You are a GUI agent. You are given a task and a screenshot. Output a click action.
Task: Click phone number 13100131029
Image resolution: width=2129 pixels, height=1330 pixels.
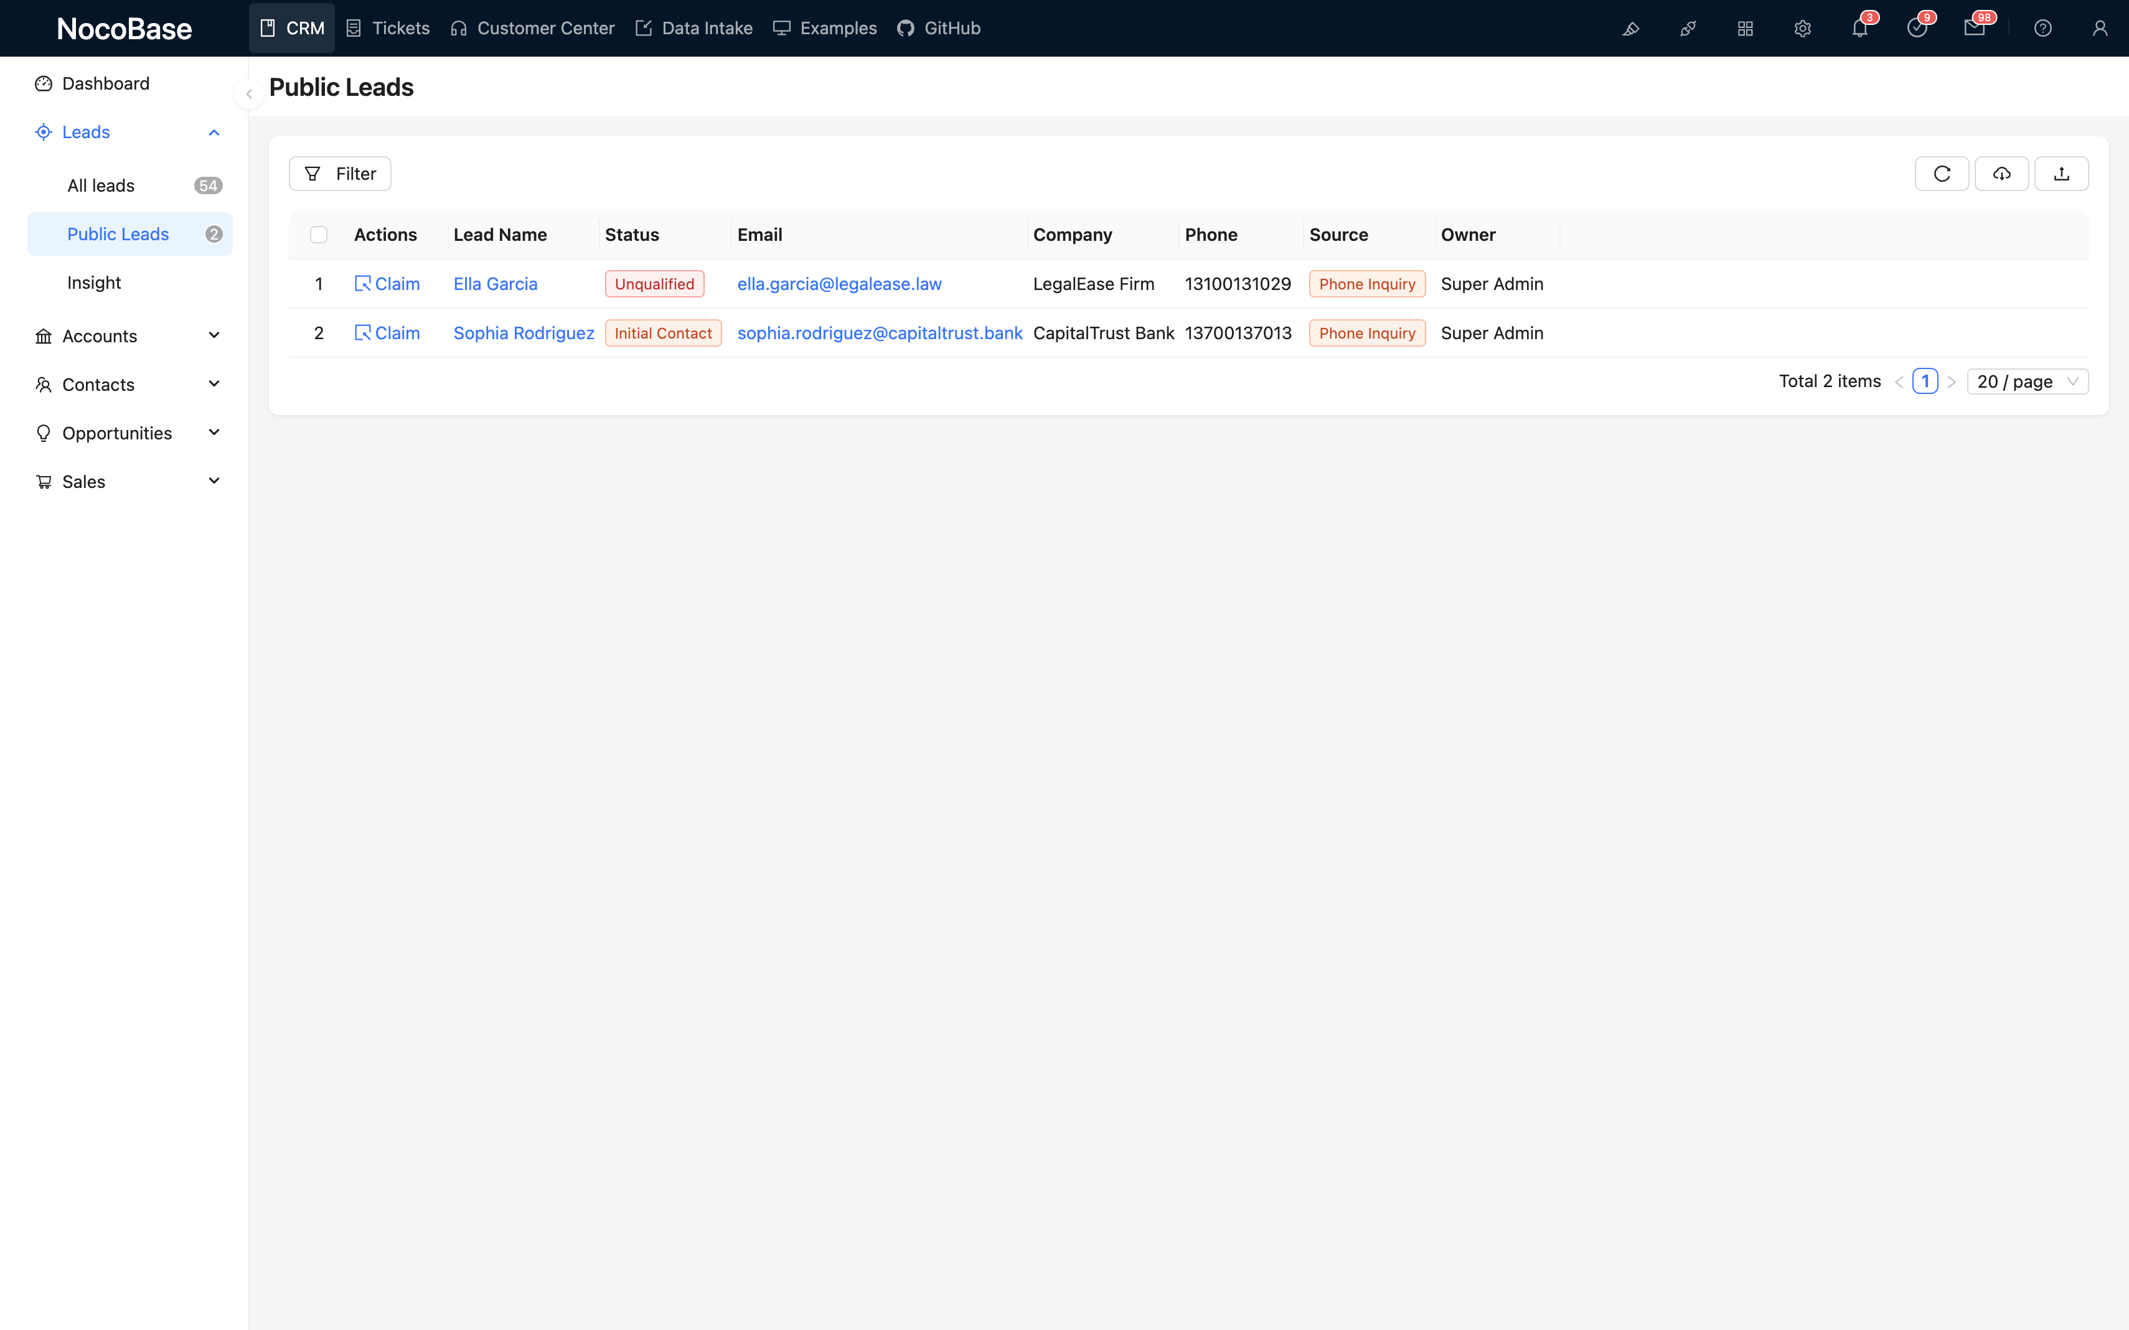1238,284
